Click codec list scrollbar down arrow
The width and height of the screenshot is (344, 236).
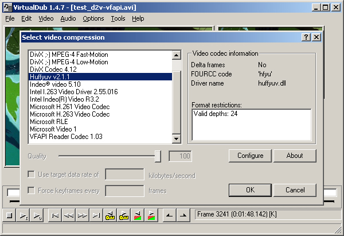tap(177, 139)
